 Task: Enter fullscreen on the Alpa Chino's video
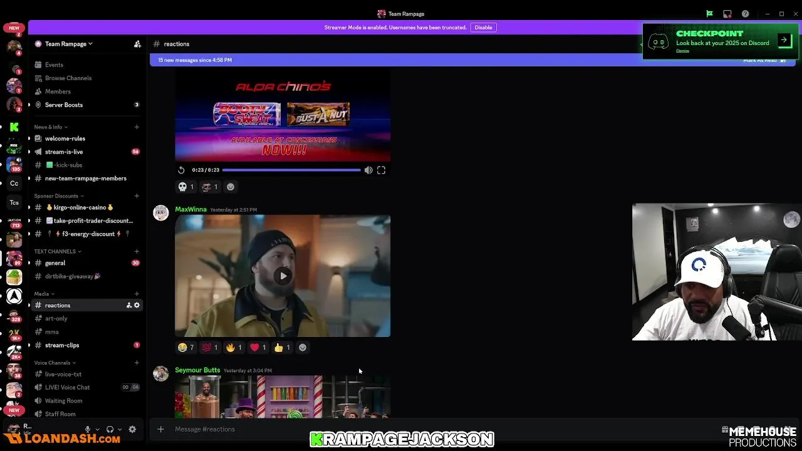pyautogui.click(x=381, y=170)
